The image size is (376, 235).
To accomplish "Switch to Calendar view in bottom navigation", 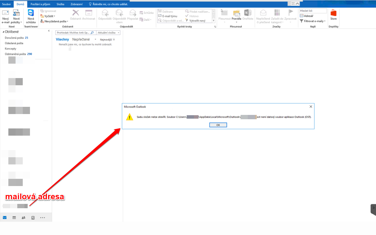I will (14, 218).
